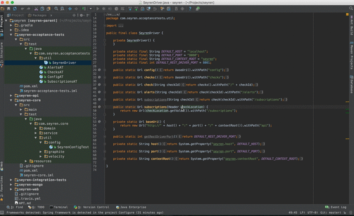Viewport: 354px width, 216px height.
Task: Click VCS update project icon
Action: click(130, 8)
